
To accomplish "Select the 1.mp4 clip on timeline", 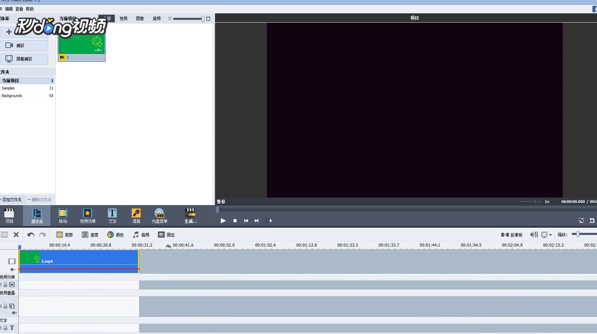I will click(79, 261).
